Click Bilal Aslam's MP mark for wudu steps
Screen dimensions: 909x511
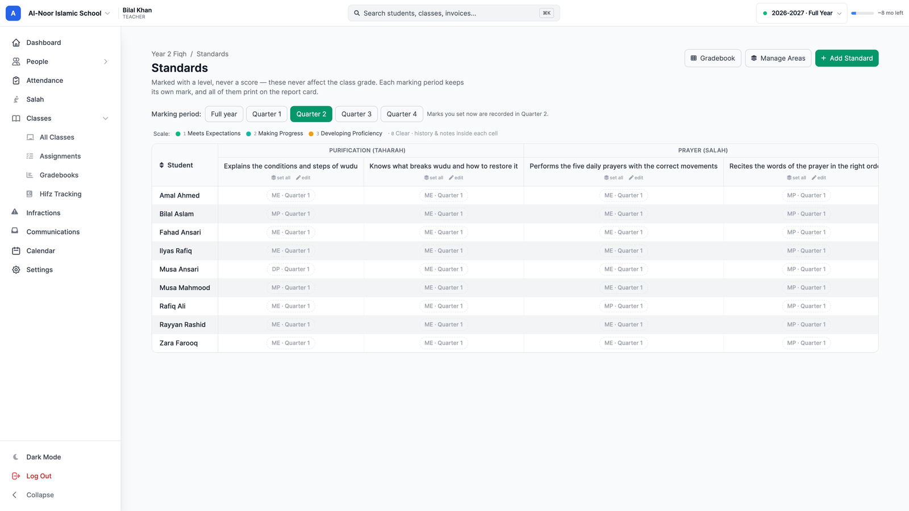tap(291, 214)
